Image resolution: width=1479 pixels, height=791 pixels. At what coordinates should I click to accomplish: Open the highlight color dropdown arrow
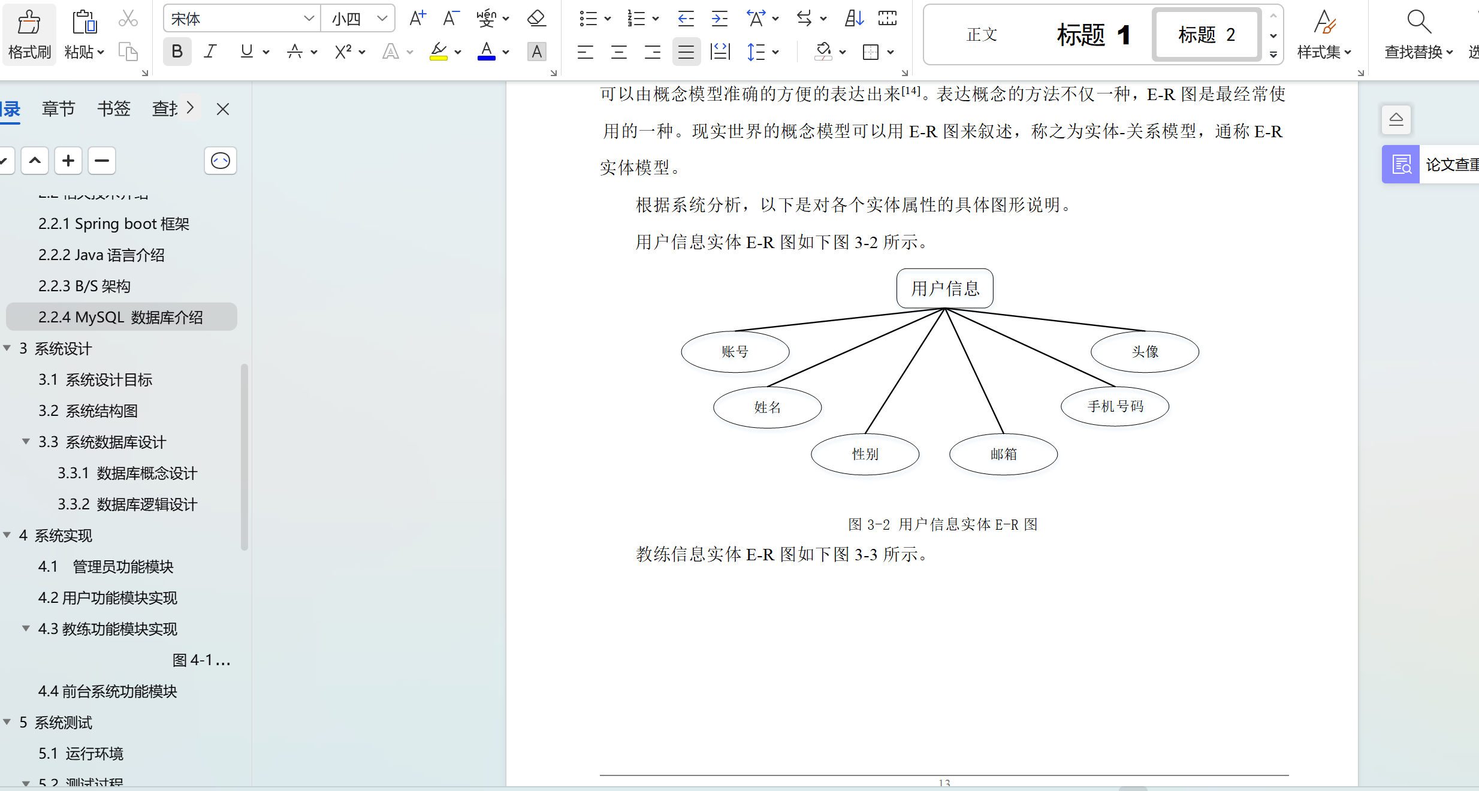point(458,53)
